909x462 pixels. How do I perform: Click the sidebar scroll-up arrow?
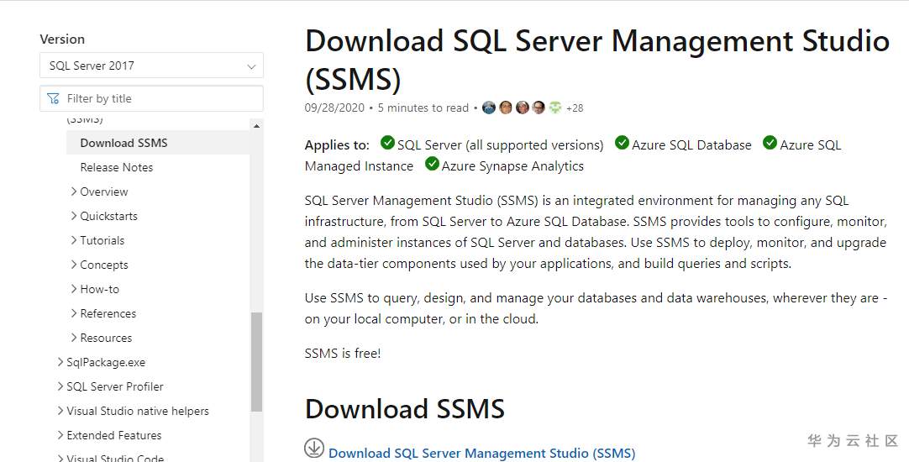tap(255, 125)
